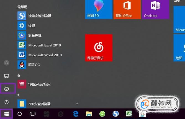Open the user account avatar icon
Viewport: 185px width, 119px height.
tap(7, 63)
